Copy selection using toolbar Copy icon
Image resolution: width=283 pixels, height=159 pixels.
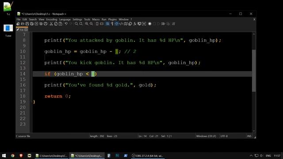pos(56,24)
